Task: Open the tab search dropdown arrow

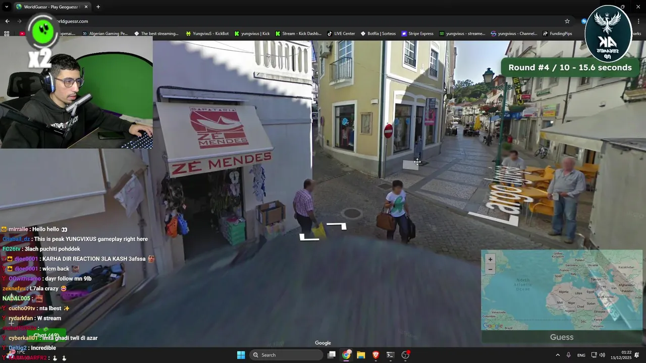Action: [x=7, y=7]
